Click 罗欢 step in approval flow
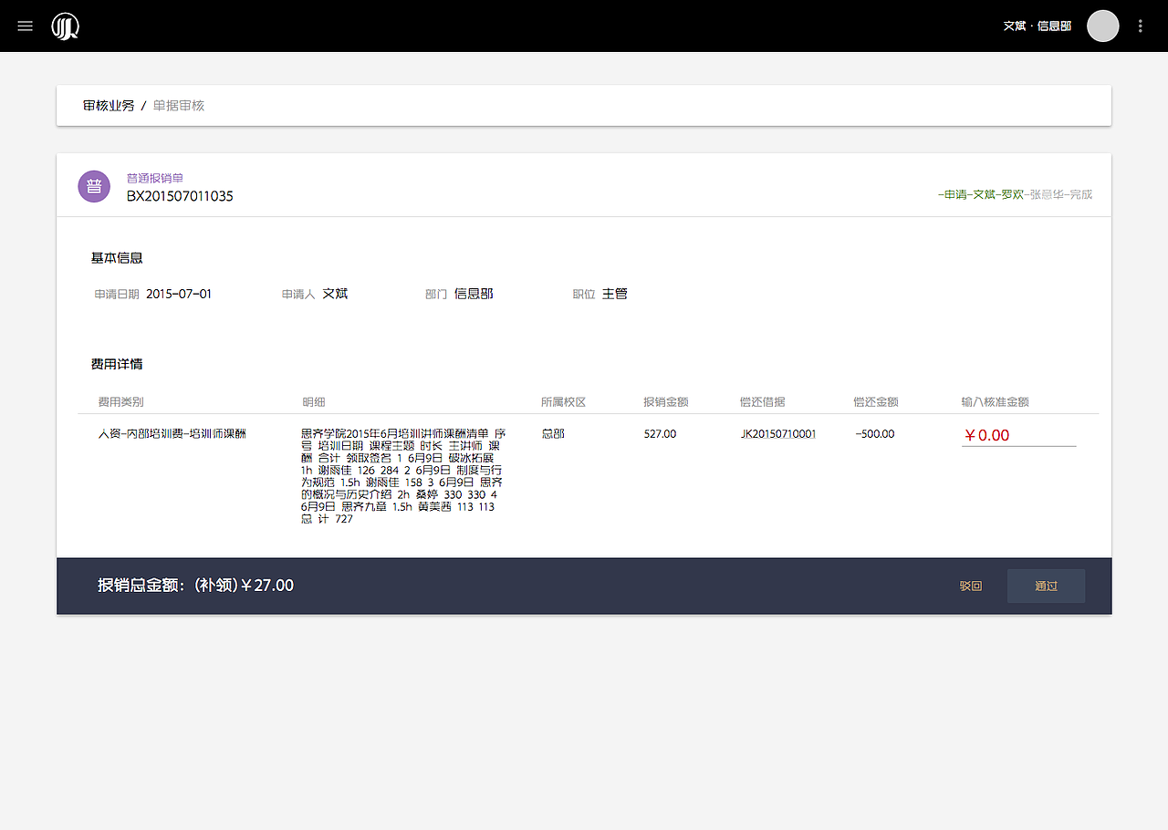The width and height of the screenshot is (1168, 830). tap(1012, 194)
